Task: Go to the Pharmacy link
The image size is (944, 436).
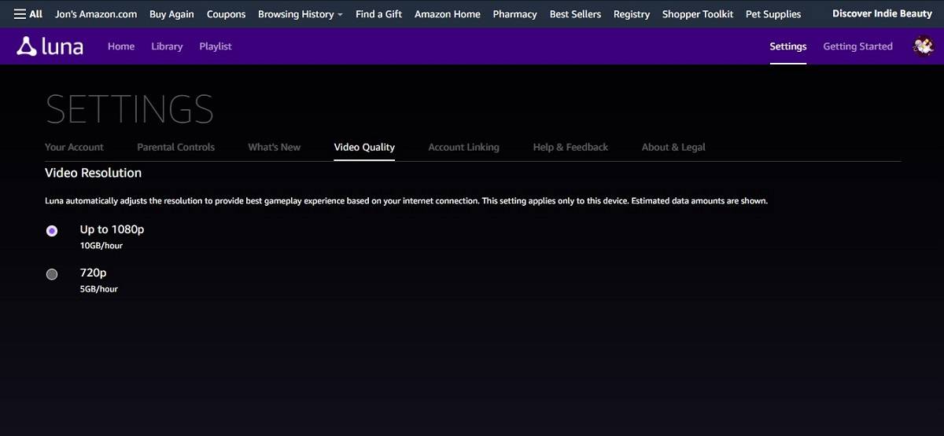Action: click(514, 14)
